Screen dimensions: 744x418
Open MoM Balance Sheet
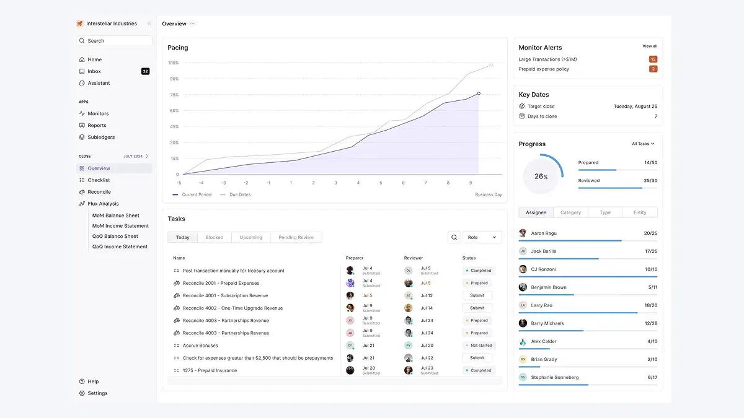coord(116,216)
